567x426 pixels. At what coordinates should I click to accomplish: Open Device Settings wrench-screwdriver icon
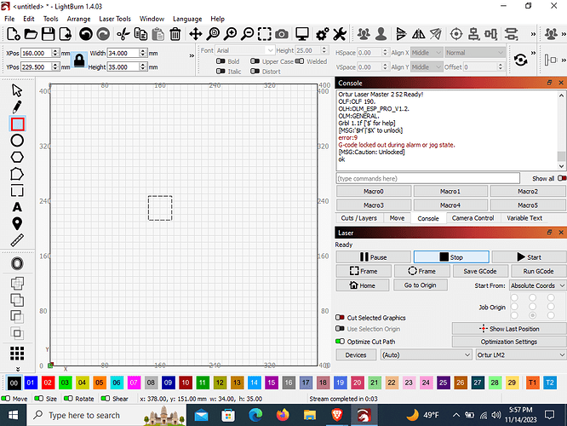[340, 34]
